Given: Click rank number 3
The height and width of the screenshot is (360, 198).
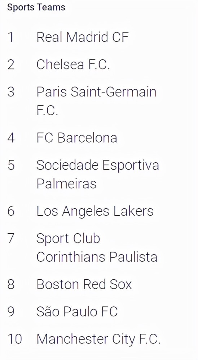Looking at the screenshot, I should (11, 92).
